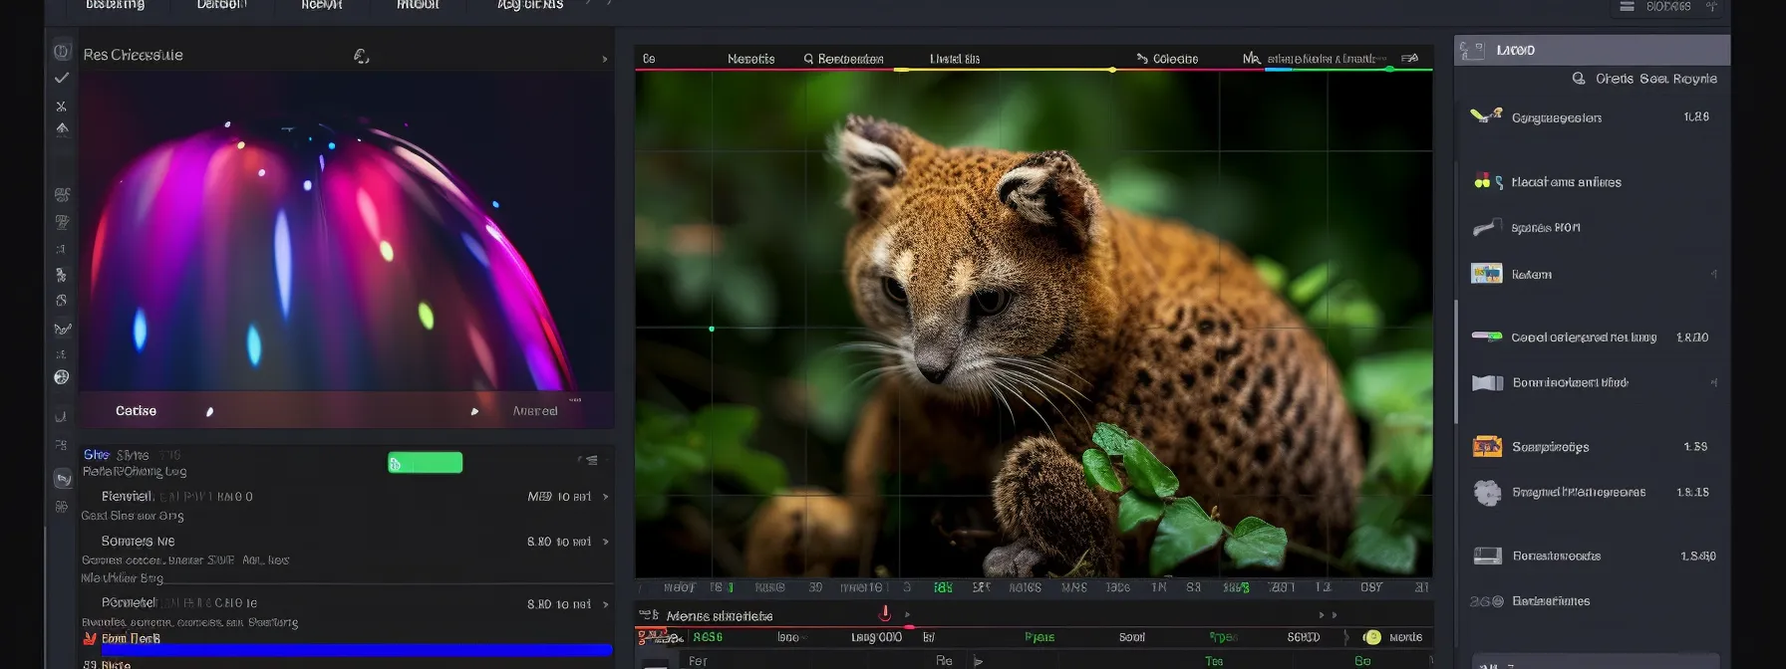Expand the Sonorers row chevron

(605, 542)
